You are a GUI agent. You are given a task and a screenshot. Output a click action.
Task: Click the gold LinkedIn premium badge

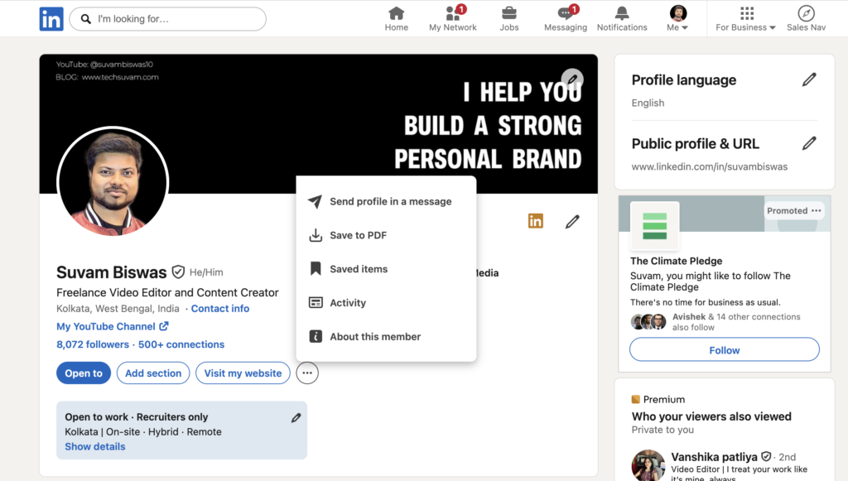[x=536, y=221]
